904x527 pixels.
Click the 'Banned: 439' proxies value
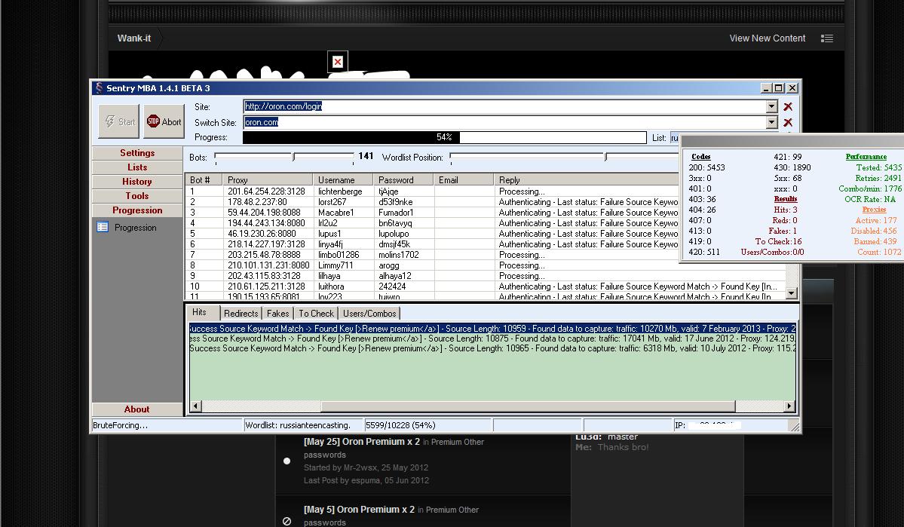click(875, 241)
